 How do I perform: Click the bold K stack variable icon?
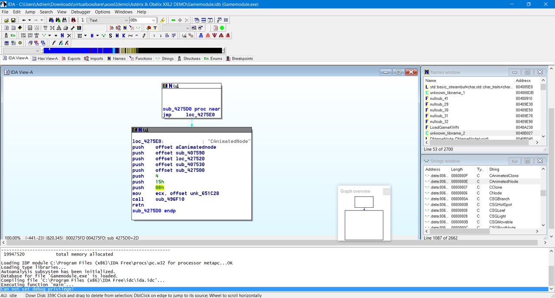point(124,36)
